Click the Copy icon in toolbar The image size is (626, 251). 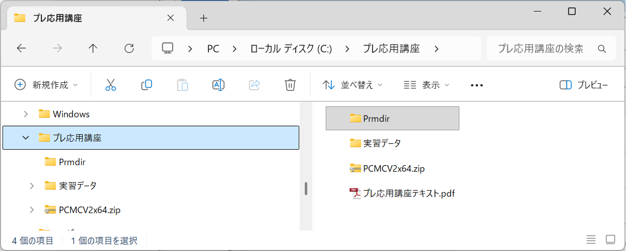[x=147, y=85]
